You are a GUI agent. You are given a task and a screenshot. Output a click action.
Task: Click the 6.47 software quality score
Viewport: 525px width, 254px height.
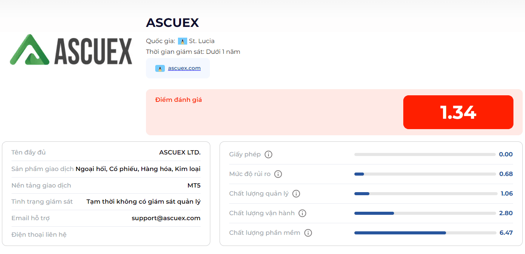point(506,233)
